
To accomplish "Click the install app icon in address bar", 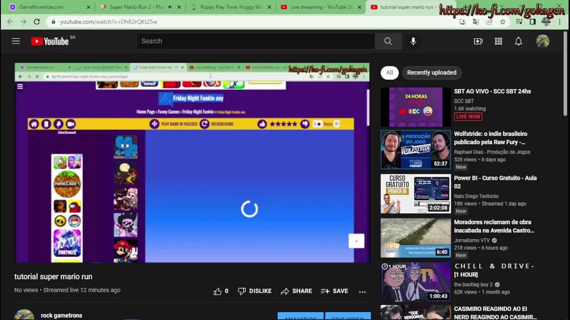I will coord(462,21).
